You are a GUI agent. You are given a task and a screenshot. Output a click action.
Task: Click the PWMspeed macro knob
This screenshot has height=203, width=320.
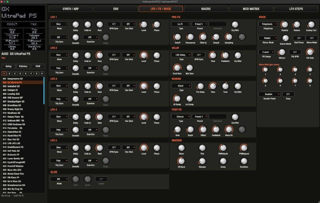click(x=244, y=148)
